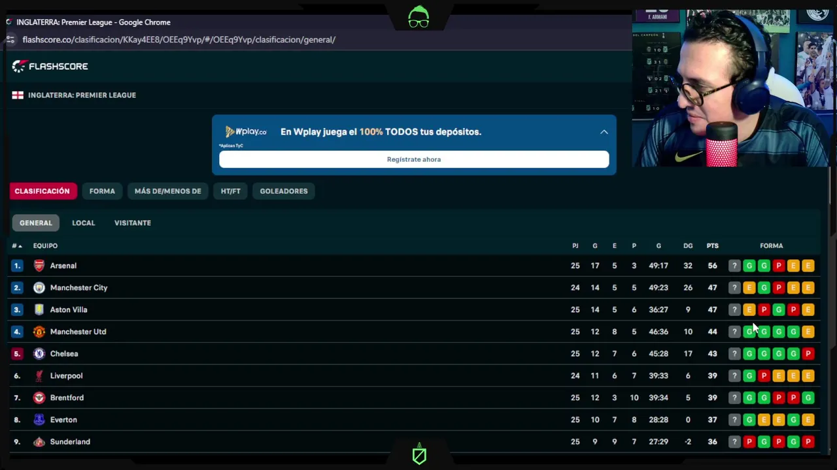
Task: Click the Everton club crest
Action: (39, 420)
